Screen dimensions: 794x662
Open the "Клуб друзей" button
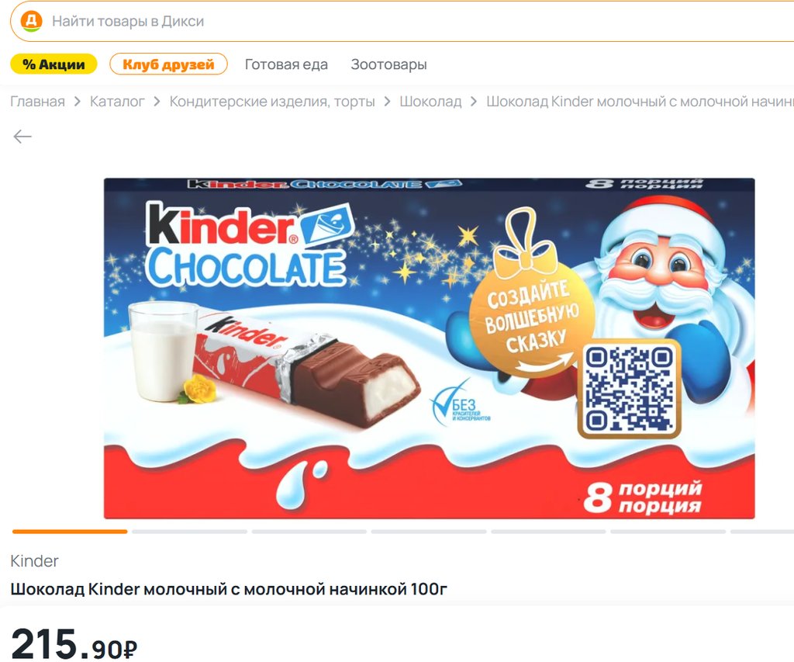(x=168, y=64)
